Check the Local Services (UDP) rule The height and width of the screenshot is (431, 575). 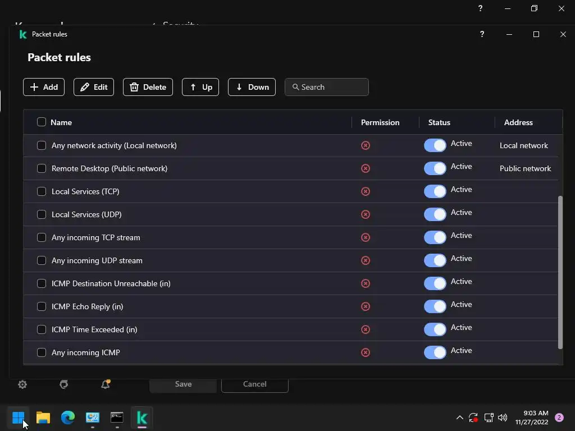click(x=42, y=214)
